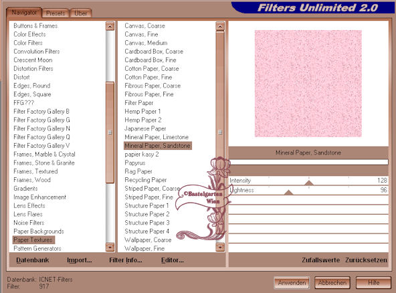The image size is (396, 293).
Task: Apply the filter with Anwenden button
Action: pyautogui.click(x=292, y=283)
